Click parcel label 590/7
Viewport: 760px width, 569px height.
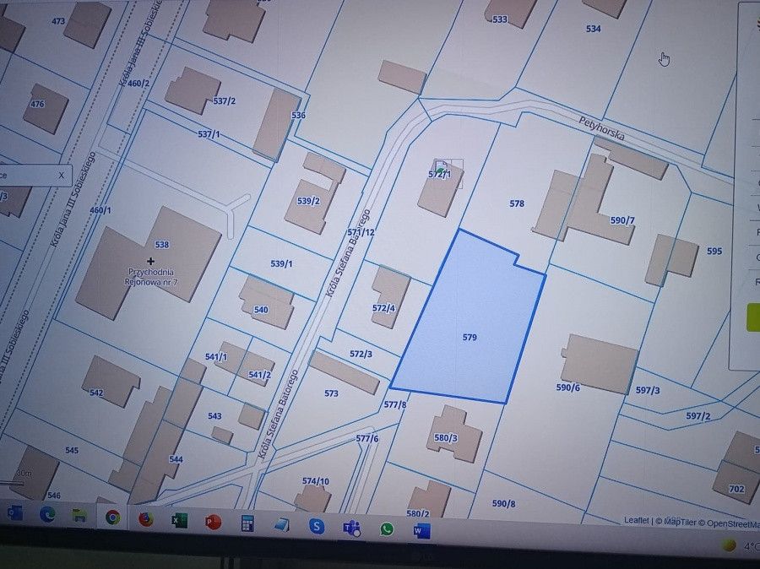622,220
